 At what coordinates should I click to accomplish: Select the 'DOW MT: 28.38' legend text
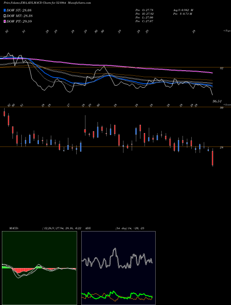[19, 16]
